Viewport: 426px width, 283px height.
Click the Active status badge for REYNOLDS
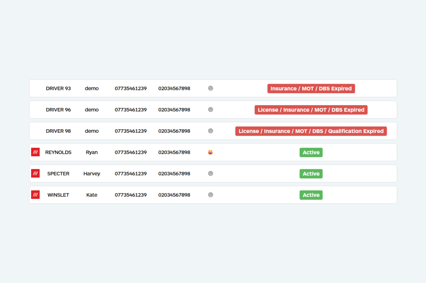coord(311,153)
